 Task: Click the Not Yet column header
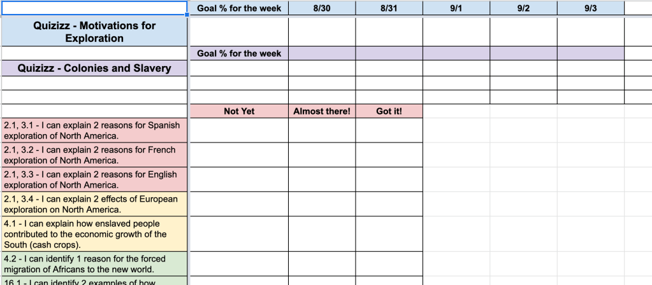click(239, 111)
